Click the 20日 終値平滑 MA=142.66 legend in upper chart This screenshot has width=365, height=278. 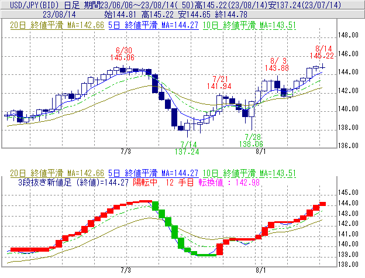coord(57,25)
